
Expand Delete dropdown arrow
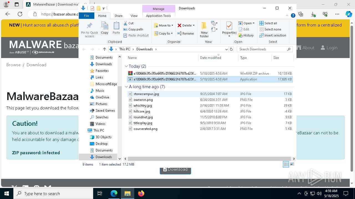click(x=194, y=25)
